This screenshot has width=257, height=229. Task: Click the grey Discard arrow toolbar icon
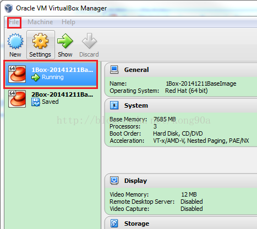(x=89, y=41)
